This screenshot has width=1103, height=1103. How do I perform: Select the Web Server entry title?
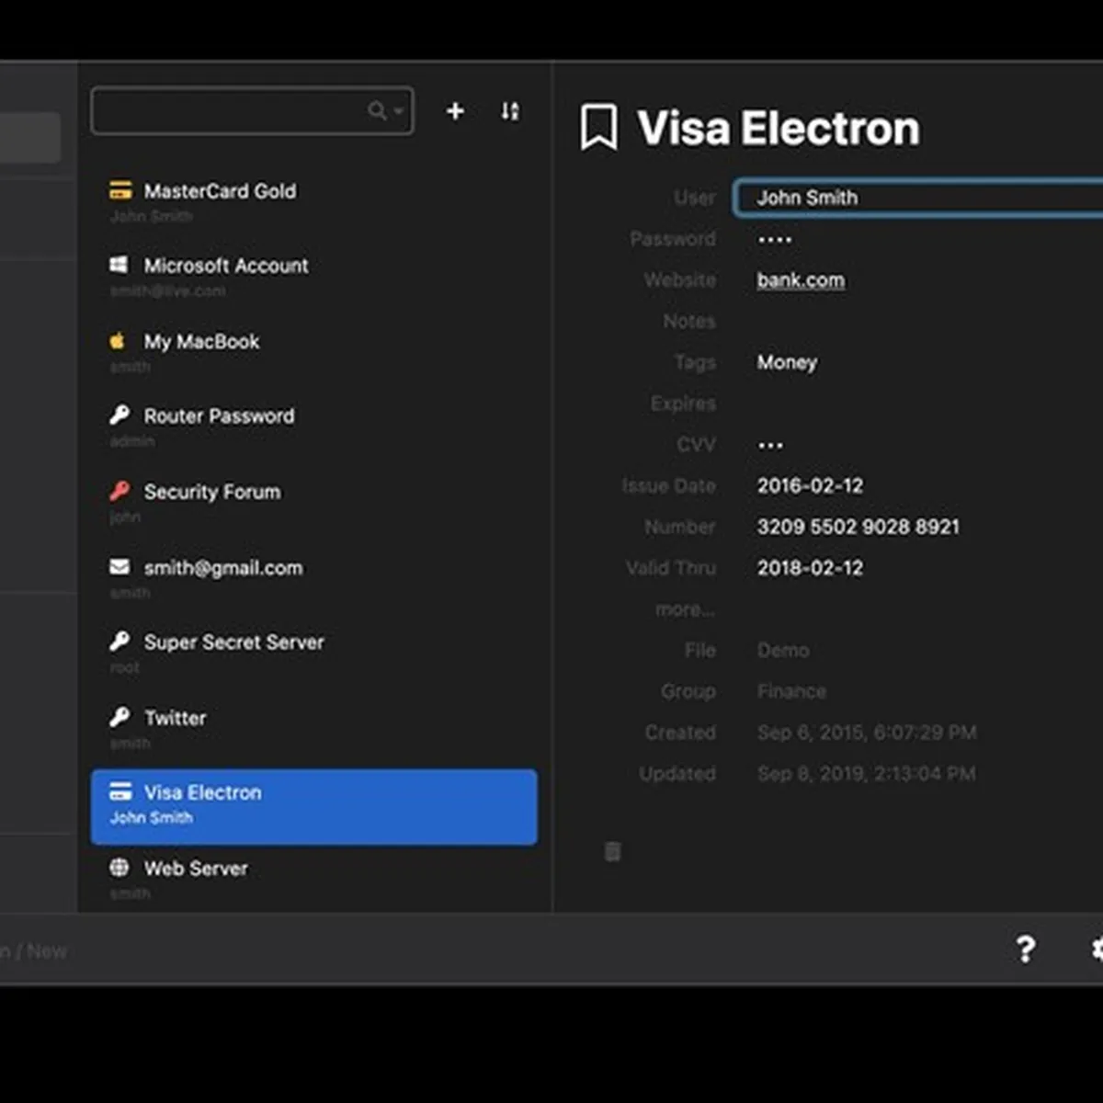pos(196,869)
